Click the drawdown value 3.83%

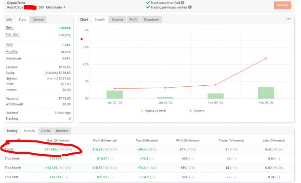66,58
